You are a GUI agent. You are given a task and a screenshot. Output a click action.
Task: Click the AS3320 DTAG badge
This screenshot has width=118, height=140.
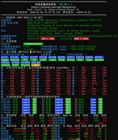point(43,58)
